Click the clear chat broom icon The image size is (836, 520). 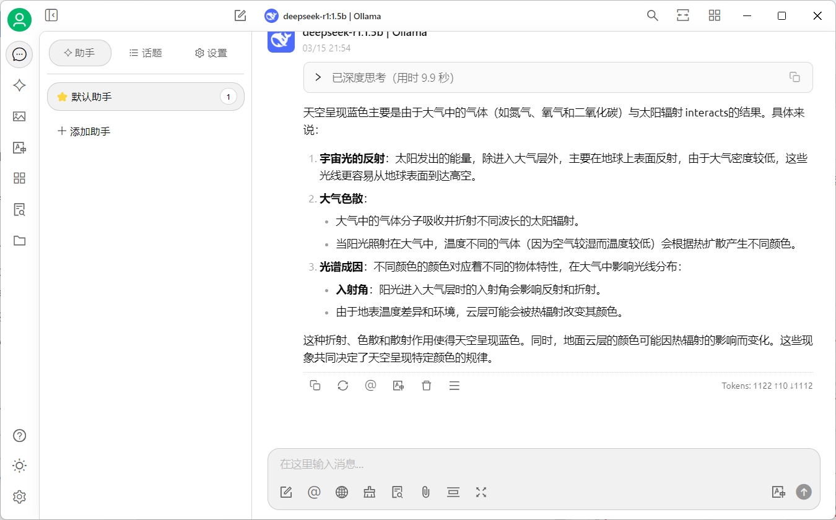pos(370,492)
